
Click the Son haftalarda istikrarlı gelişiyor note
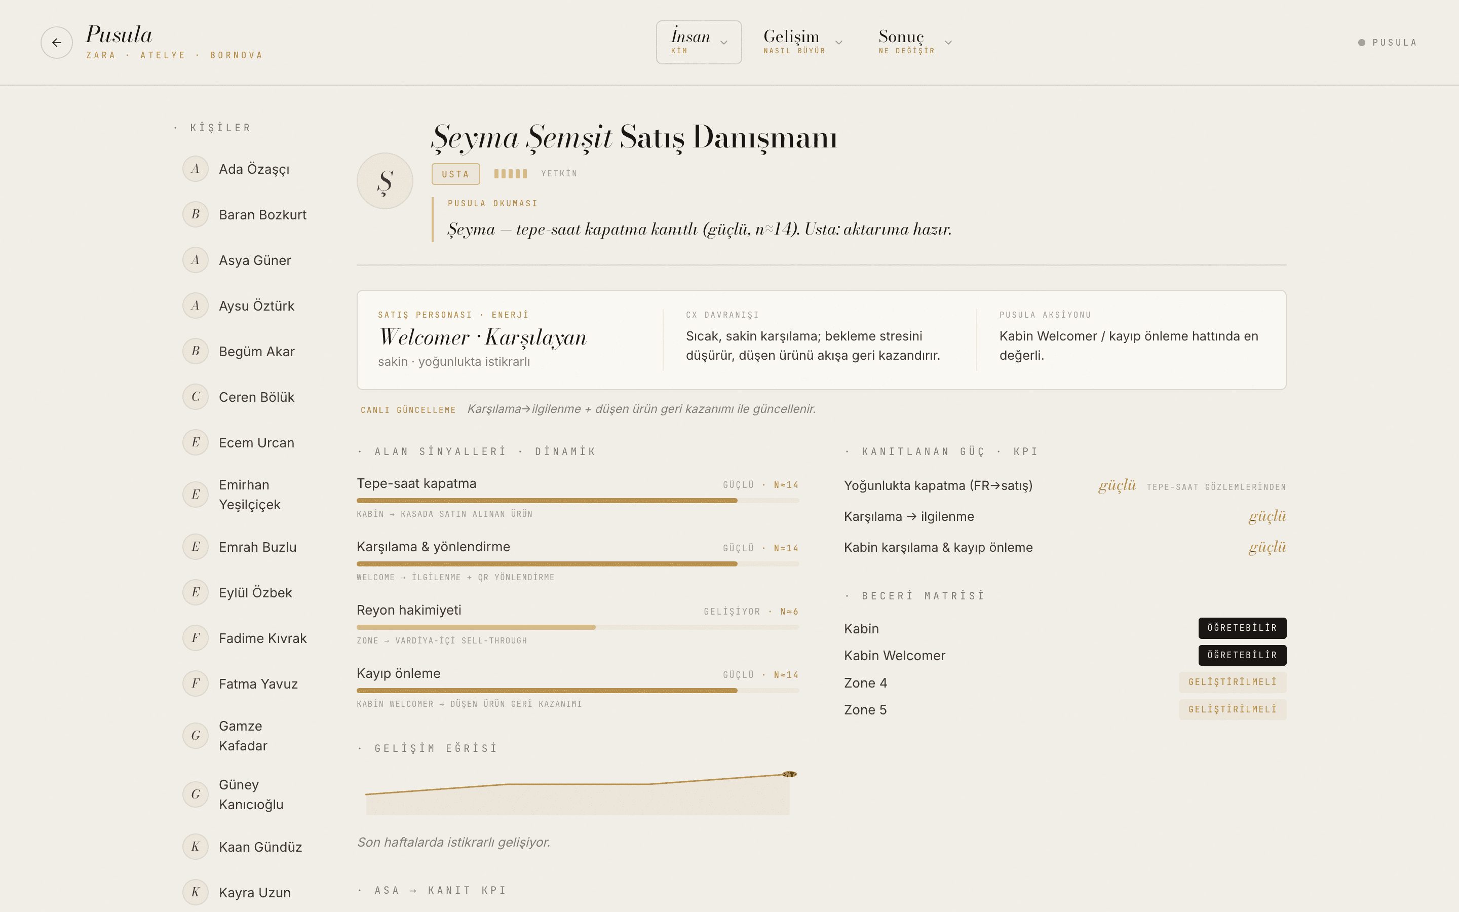pyautogui.click(x=453, y=842)
